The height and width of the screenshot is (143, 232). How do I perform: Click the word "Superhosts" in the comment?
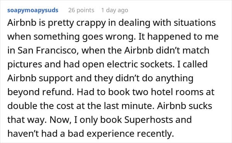(148, 120)
